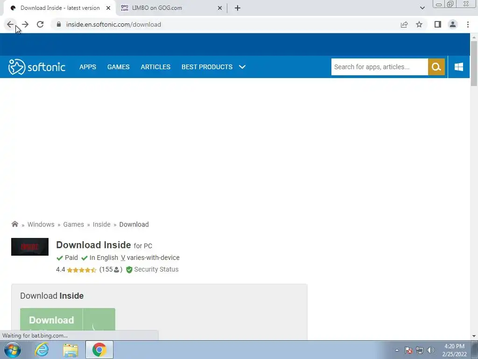
Task: Open the ARTICLES menu
Action: 155,67
